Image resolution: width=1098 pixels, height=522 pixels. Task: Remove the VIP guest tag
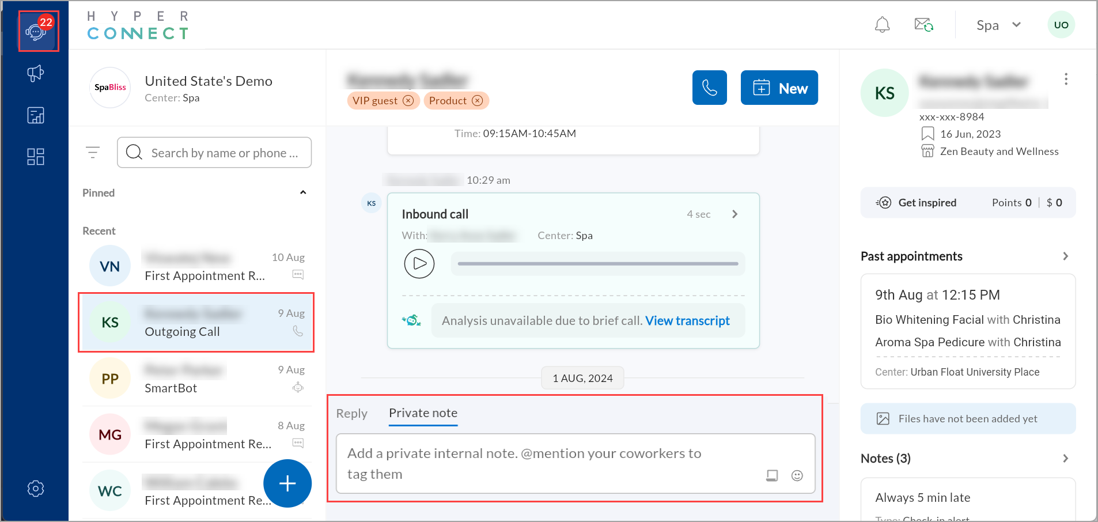pos(408,101)
